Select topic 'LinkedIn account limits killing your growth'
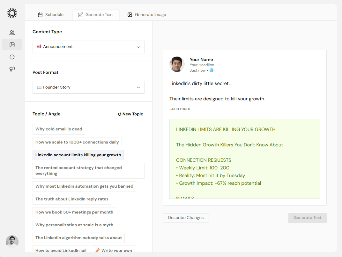Viewport: 342px width, 257px height. point(78,155)
